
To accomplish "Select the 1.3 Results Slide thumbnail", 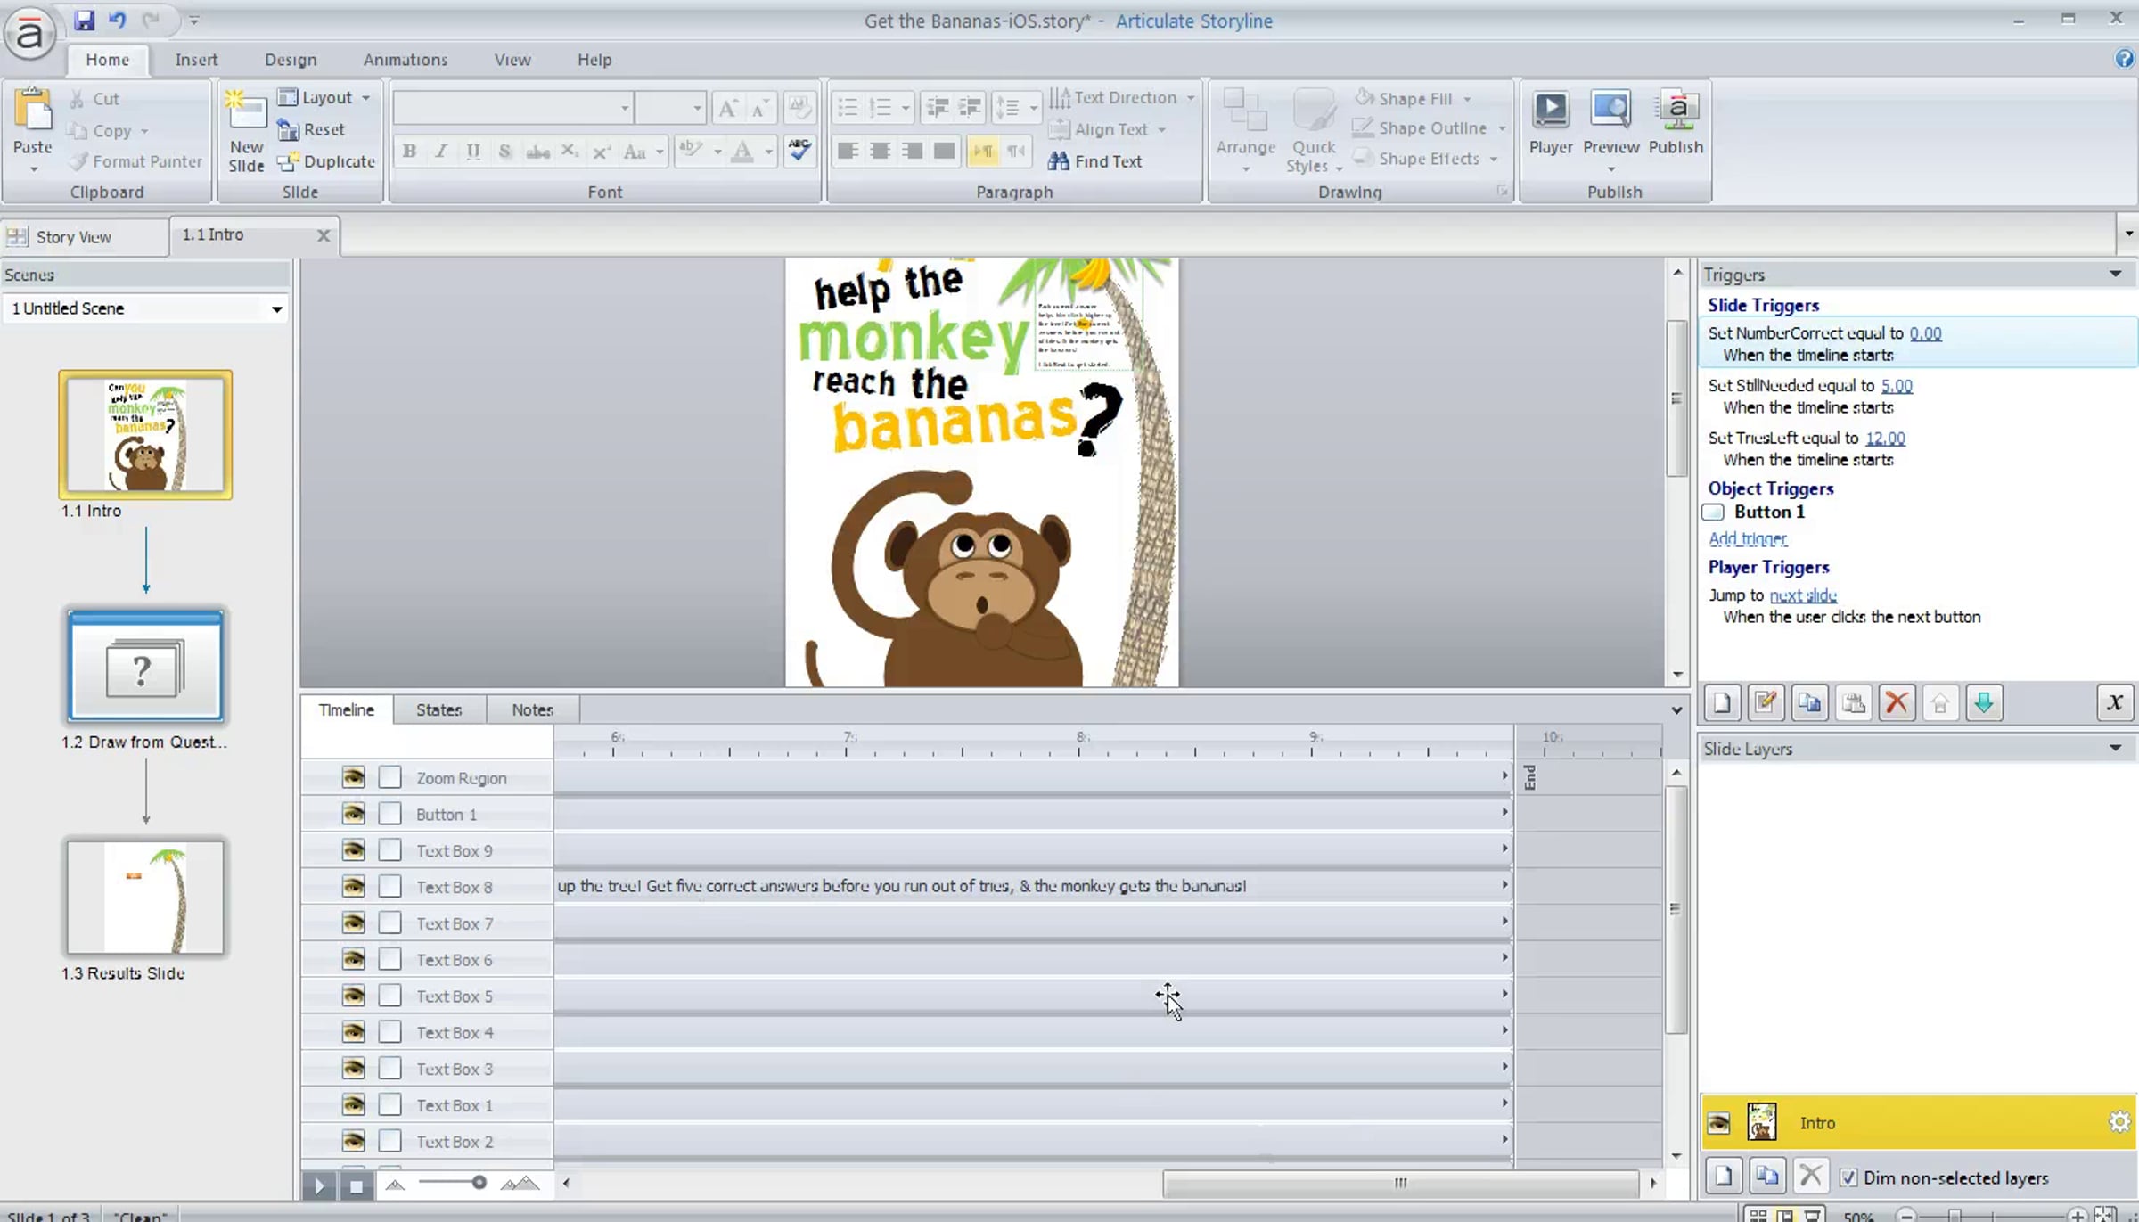I will tap(145, 898).
